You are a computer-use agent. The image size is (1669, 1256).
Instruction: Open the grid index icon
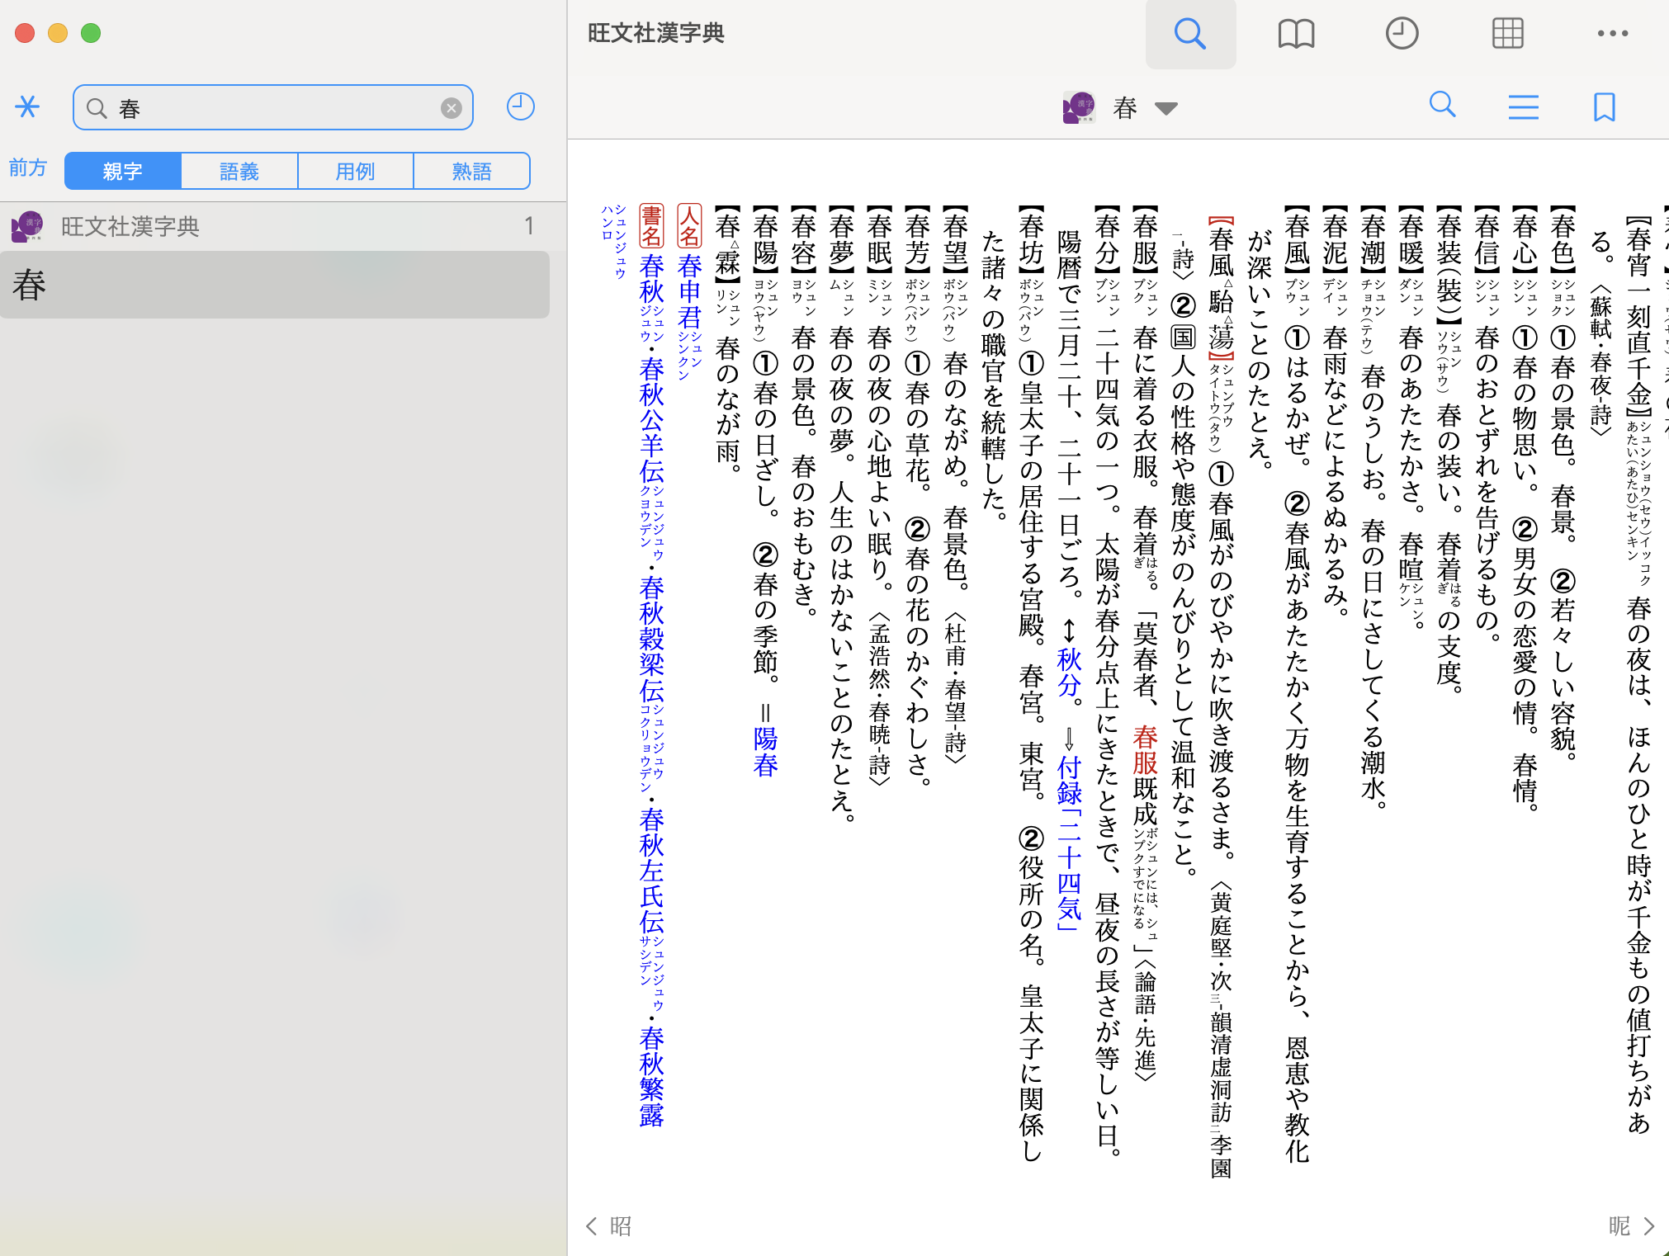point(1507,34)
